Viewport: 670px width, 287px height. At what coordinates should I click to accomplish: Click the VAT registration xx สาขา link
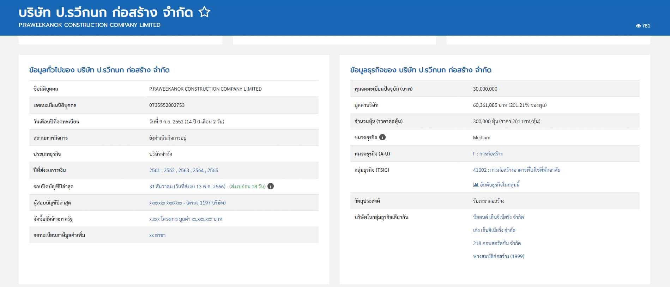pyautogui.click(x=157, y=235)
